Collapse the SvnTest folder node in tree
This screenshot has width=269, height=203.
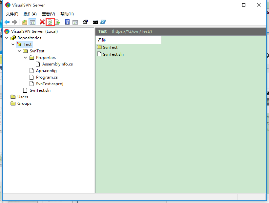[19, 51]
